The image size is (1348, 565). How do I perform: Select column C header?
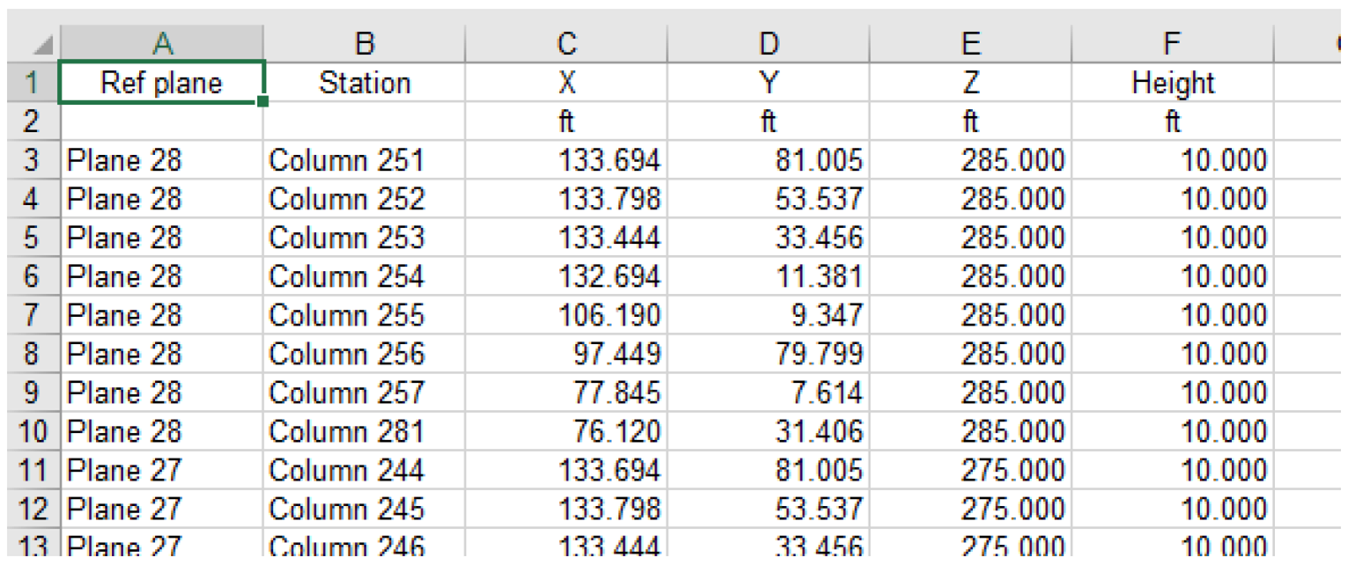567,43
